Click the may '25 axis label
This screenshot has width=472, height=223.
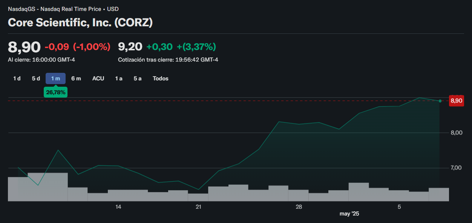tap(349, 214)
